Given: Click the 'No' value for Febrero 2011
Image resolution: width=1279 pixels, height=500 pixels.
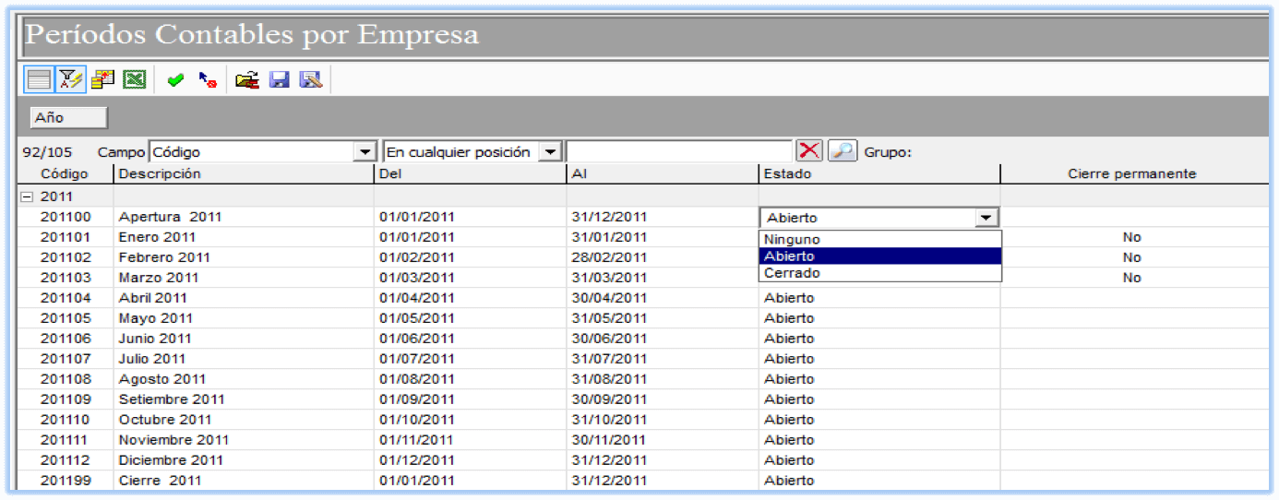Looking at the screenshot, I should coord(1132,257).
